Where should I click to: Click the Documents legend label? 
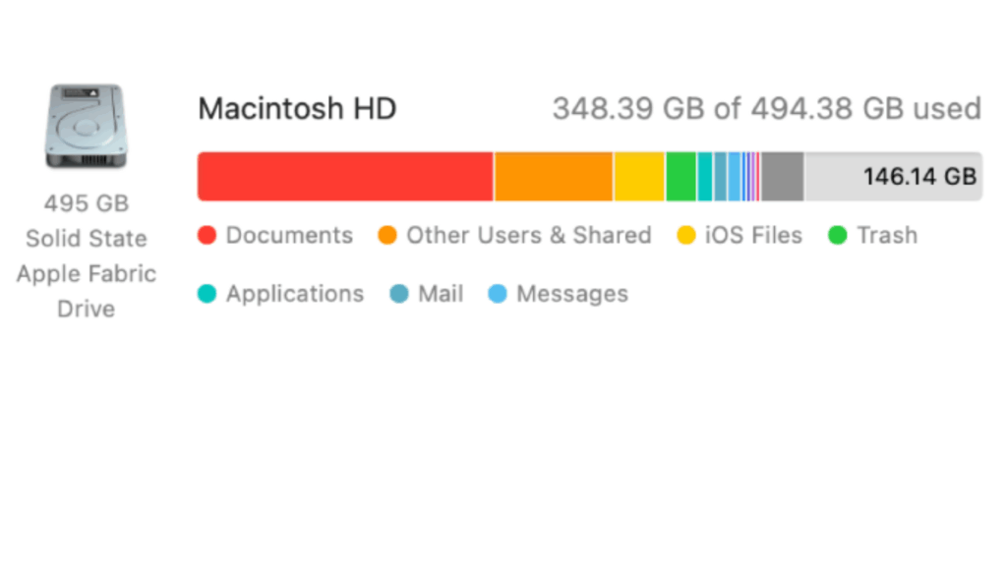point(289,236)
